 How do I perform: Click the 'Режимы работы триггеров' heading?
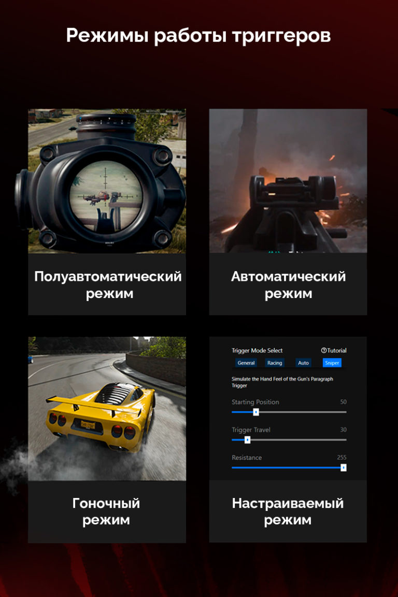coord(198,36)
